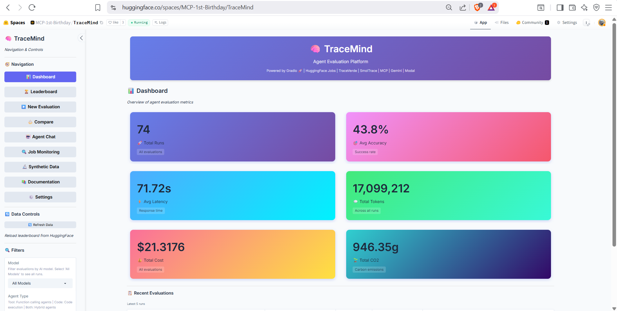This screenshot has width=617, height=311.
Task: Open the Hugging Face user avatar
Action: [x=602, y=23]
